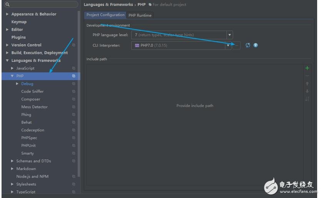Click the green plus add include path icon
The width and height of the screenshot is (321, 198).
pyautogui.click(x=307, y=68)
